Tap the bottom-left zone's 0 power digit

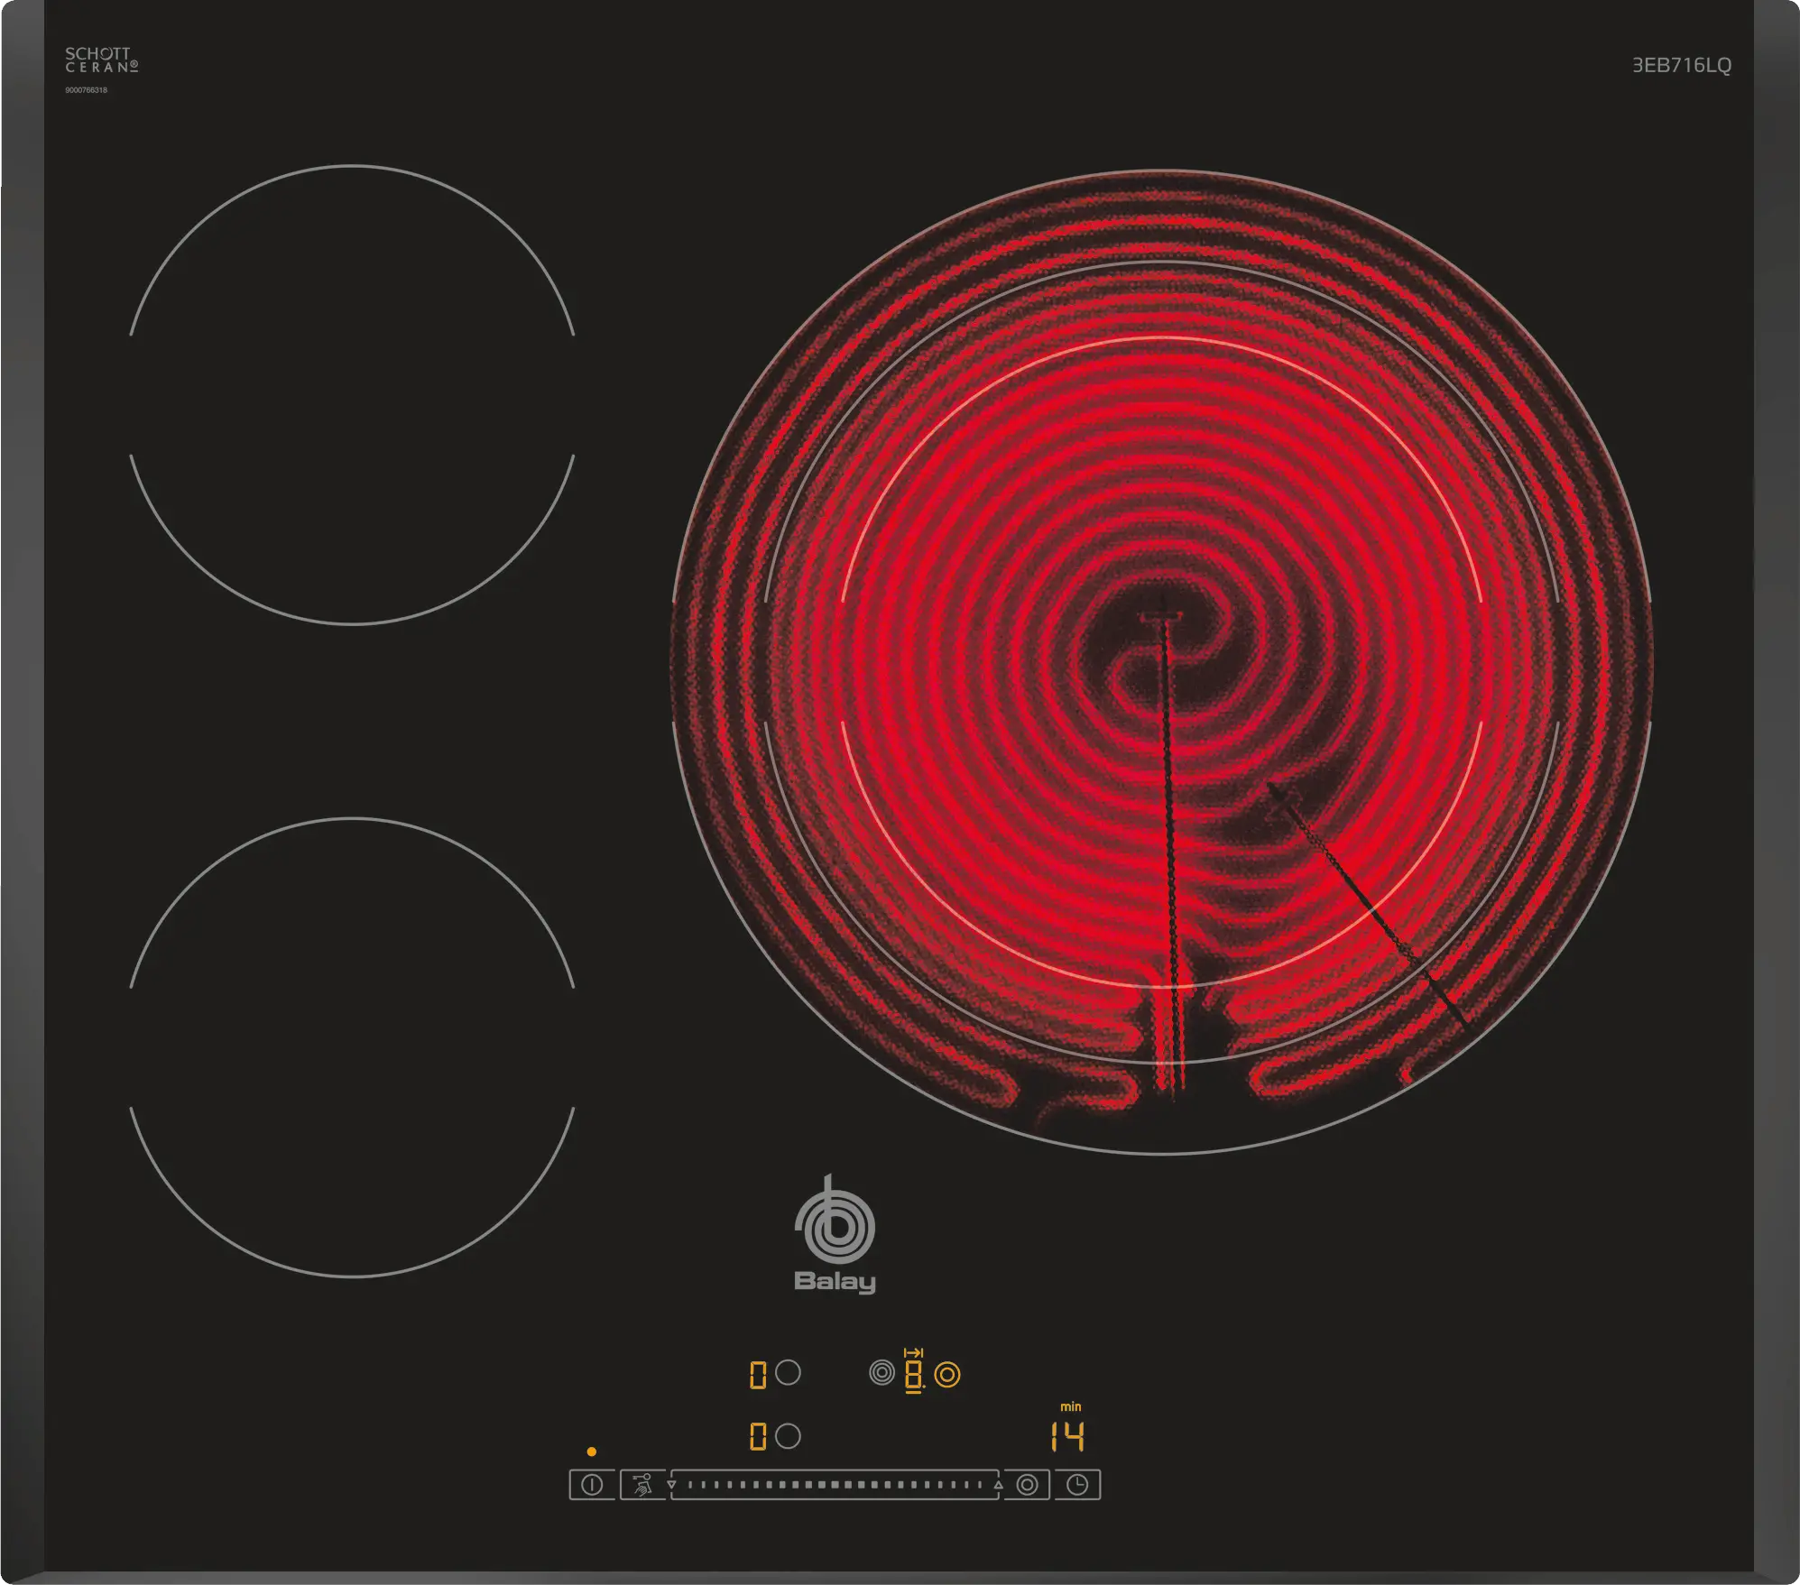pyautogui.click(x=758, y=1436)
